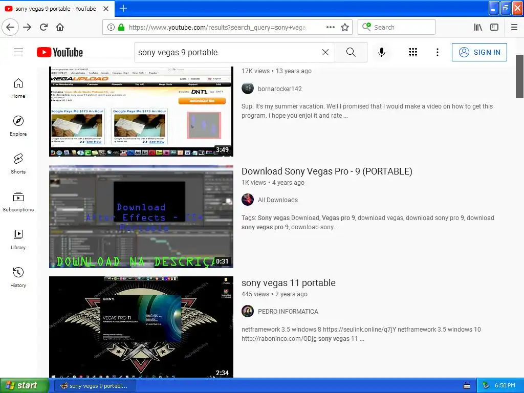Open page actions three-dot menu in address bar

[x=331, y=27]
